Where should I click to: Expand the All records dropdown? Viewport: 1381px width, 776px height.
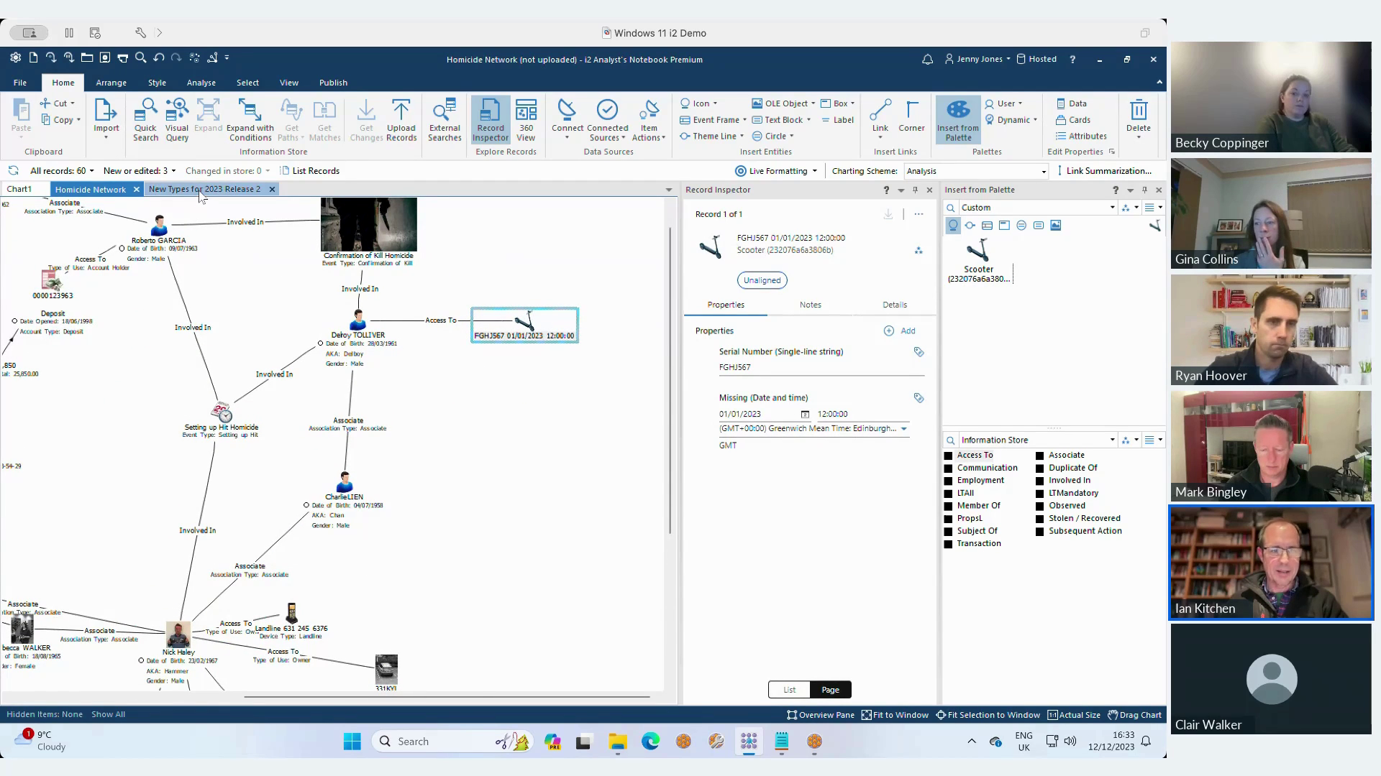[91, 171]
